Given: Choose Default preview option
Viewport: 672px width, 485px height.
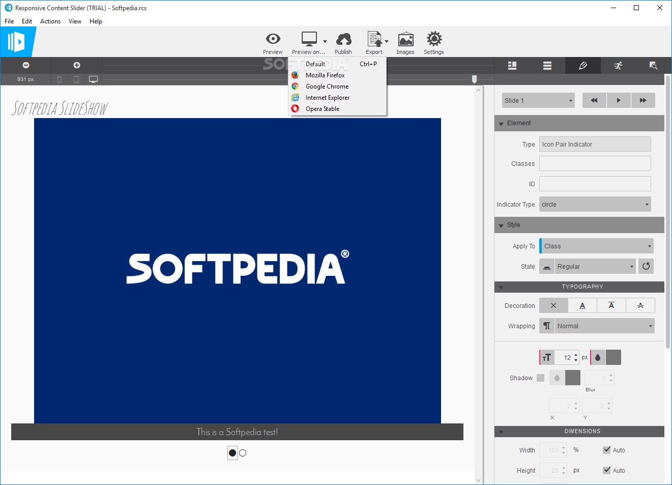Looking at the screenshot, I should point(337,64).
